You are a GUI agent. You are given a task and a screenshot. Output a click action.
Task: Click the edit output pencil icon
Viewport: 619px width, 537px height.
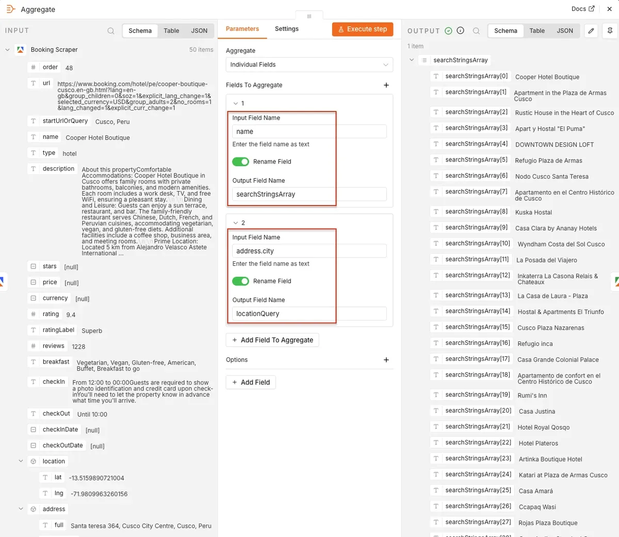coord(591,31)
